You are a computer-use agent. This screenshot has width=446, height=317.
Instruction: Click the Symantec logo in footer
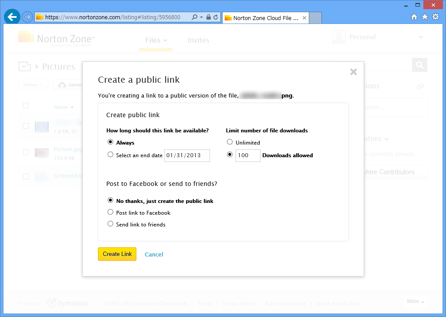coord(68,303)
